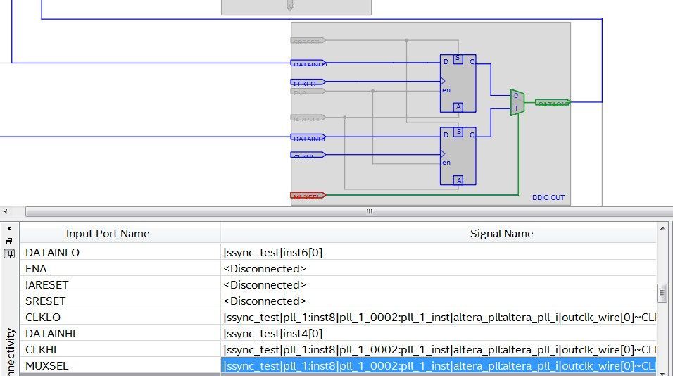Select the CLKHI row in the port table
Screen dimensions: 673x376
coord(338,350)
